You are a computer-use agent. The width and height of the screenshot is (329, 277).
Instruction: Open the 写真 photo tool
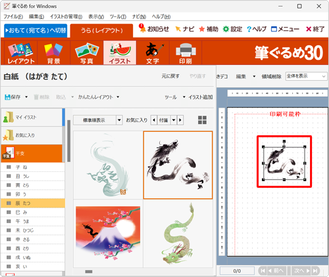point(87,53)
